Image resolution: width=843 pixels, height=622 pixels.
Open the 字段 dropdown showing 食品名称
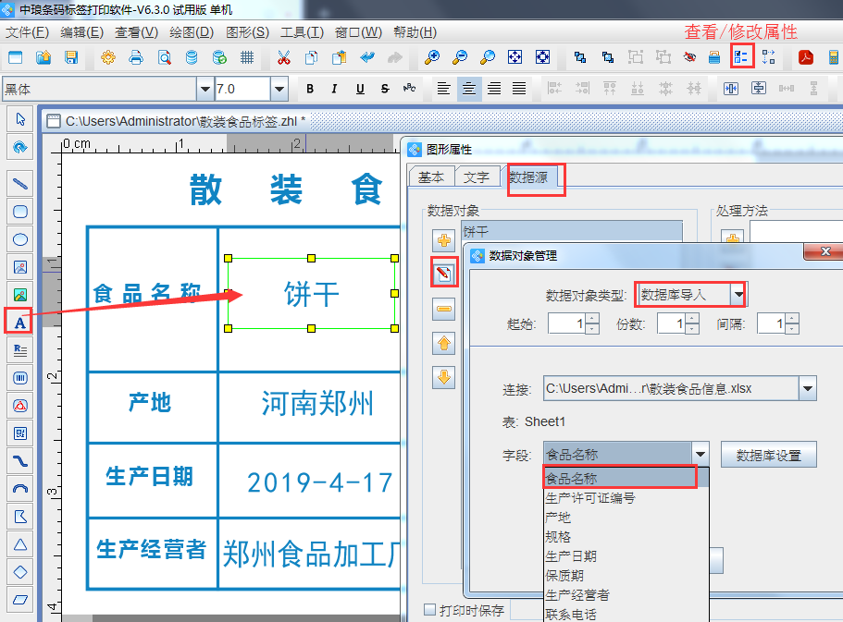coord(700,454)
